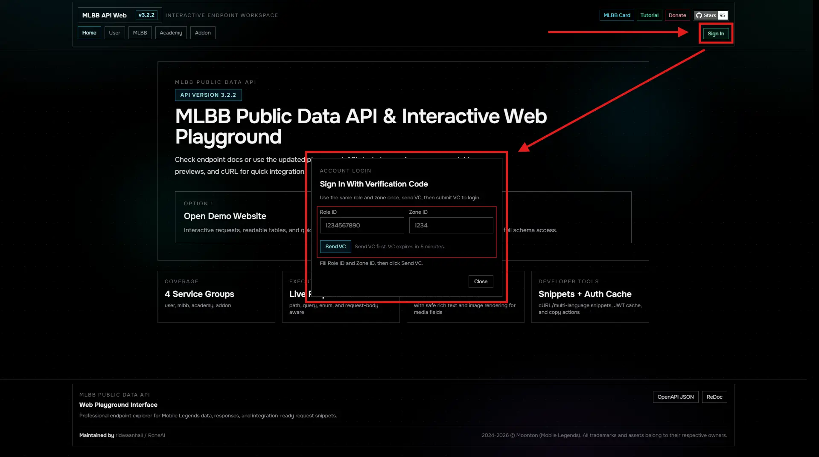Switch to the Academy tab
Viewport: 819px width, 457px height.
tap(171, 33)
